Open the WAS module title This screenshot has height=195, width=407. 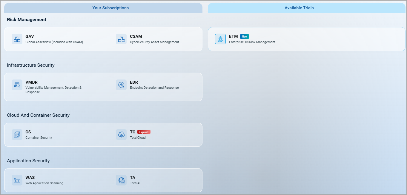[x=30, y=177]
